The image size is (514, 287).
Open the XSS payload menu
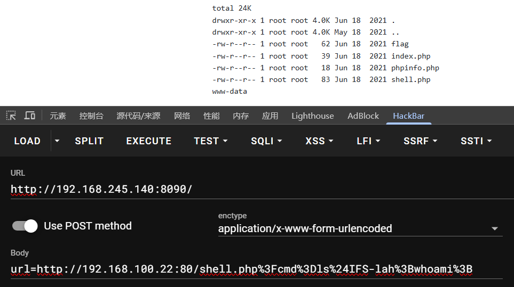pos(319,141)
